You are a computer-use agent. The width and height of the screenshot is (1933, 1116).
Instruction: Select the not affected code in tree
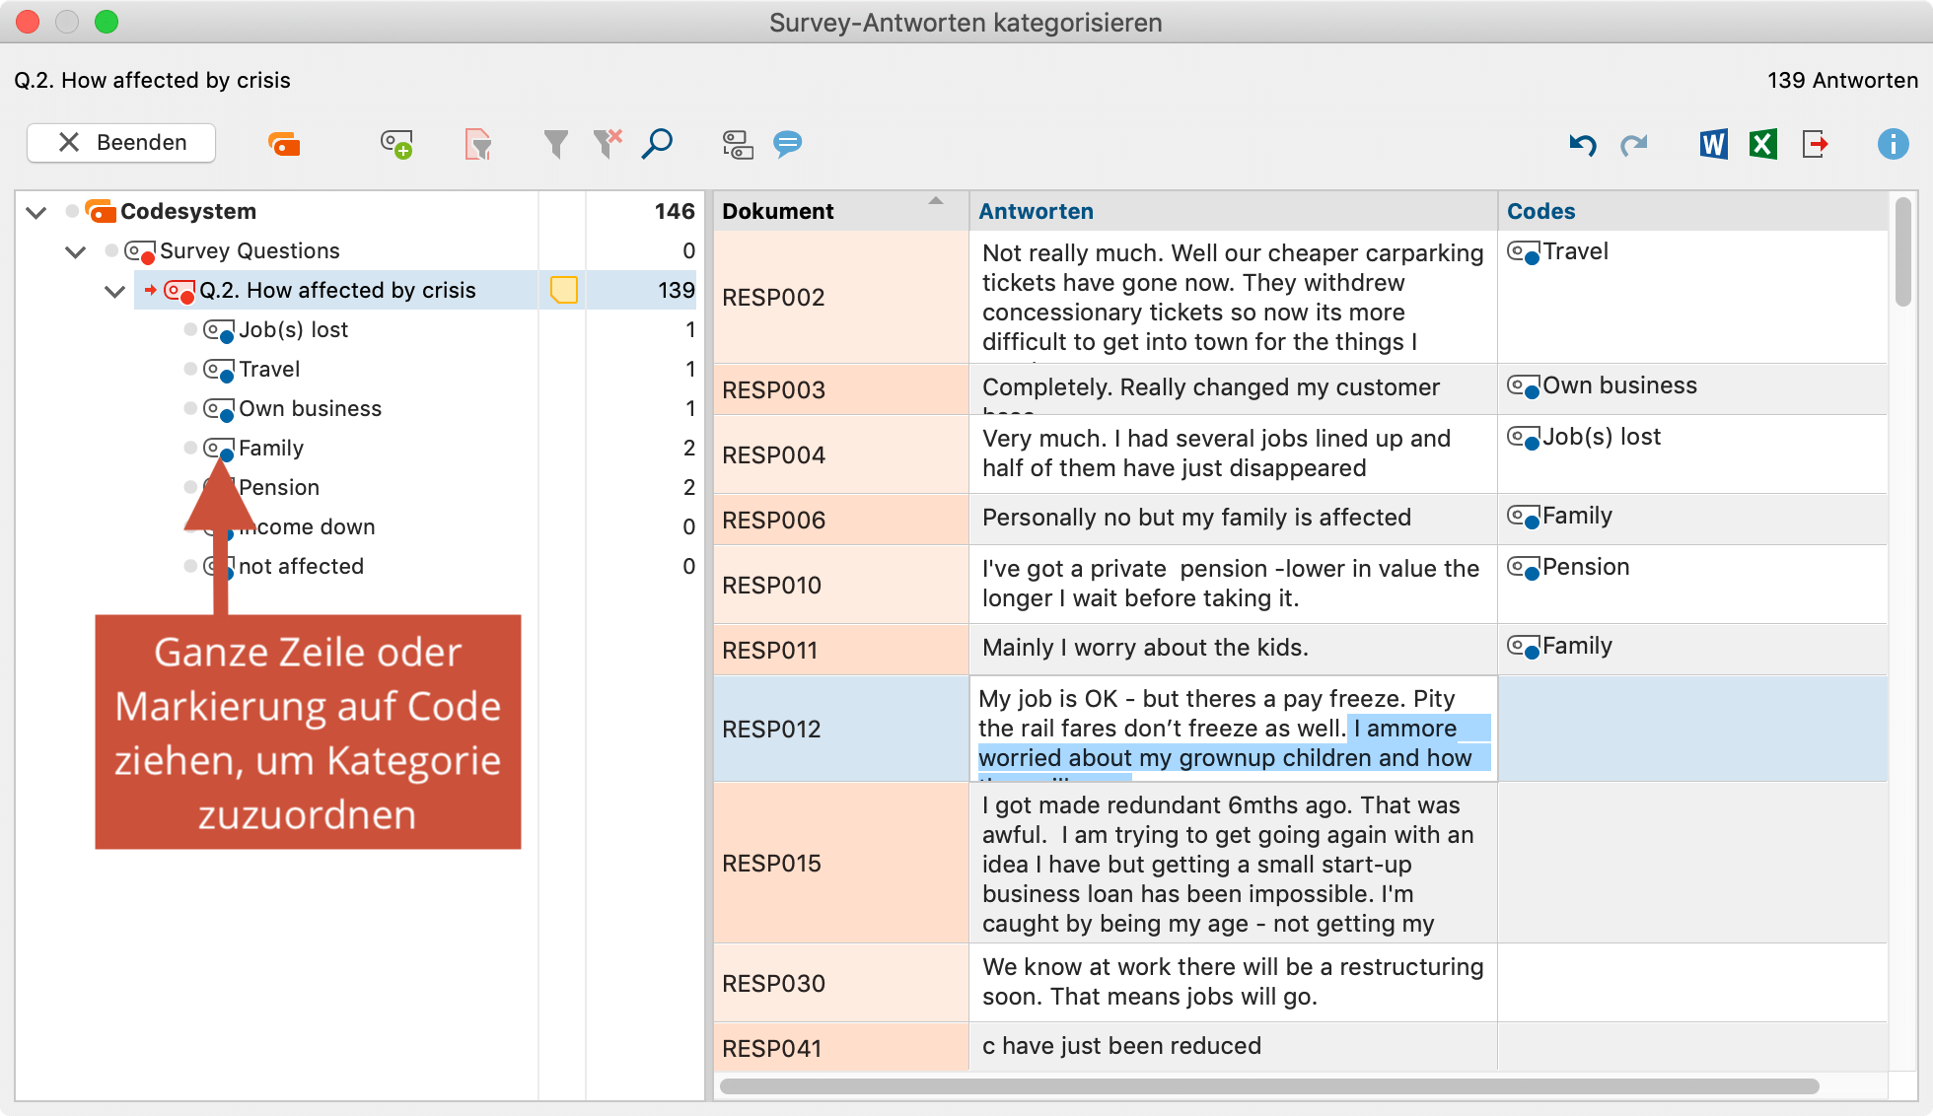click(301, 566)
